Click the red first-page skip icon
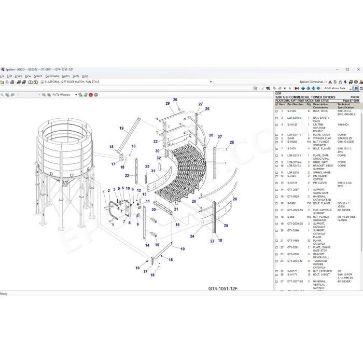Viewport: 363px width, 363px height. [x=297, y=89]
